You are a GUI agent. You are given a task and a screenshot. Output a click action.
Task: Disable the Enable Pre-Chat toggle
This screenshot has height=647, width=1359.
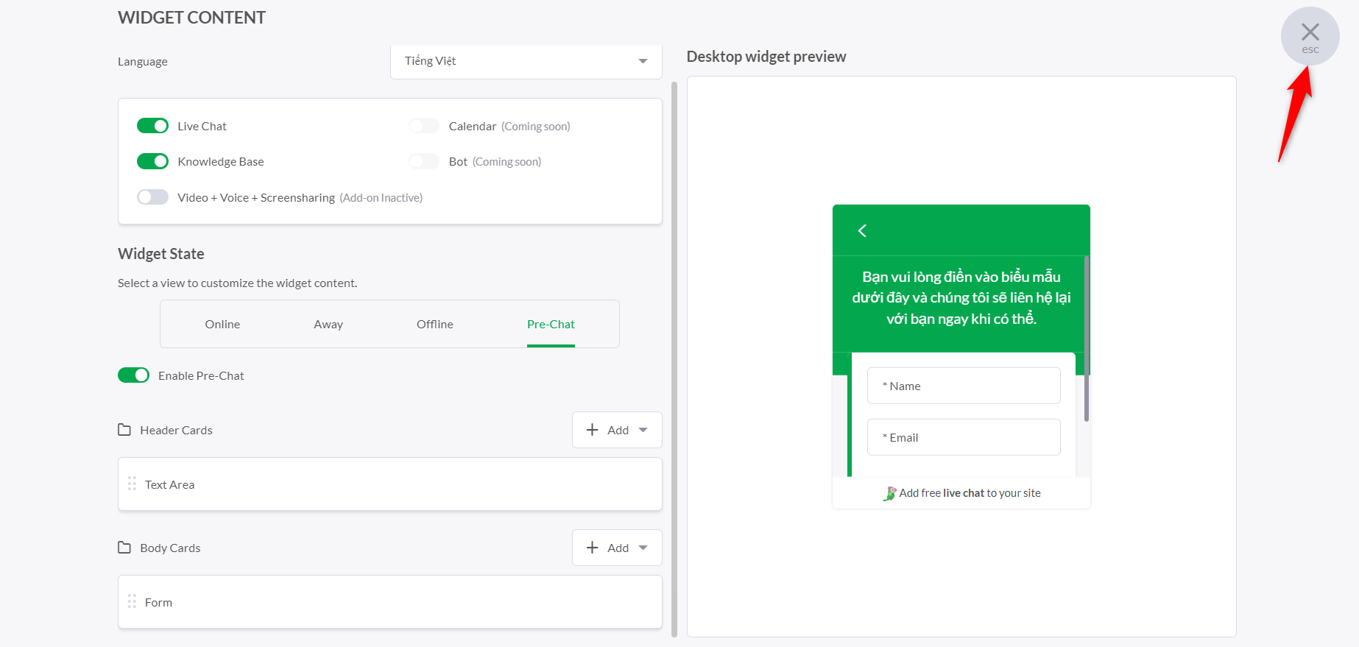[x=133, y=375]
